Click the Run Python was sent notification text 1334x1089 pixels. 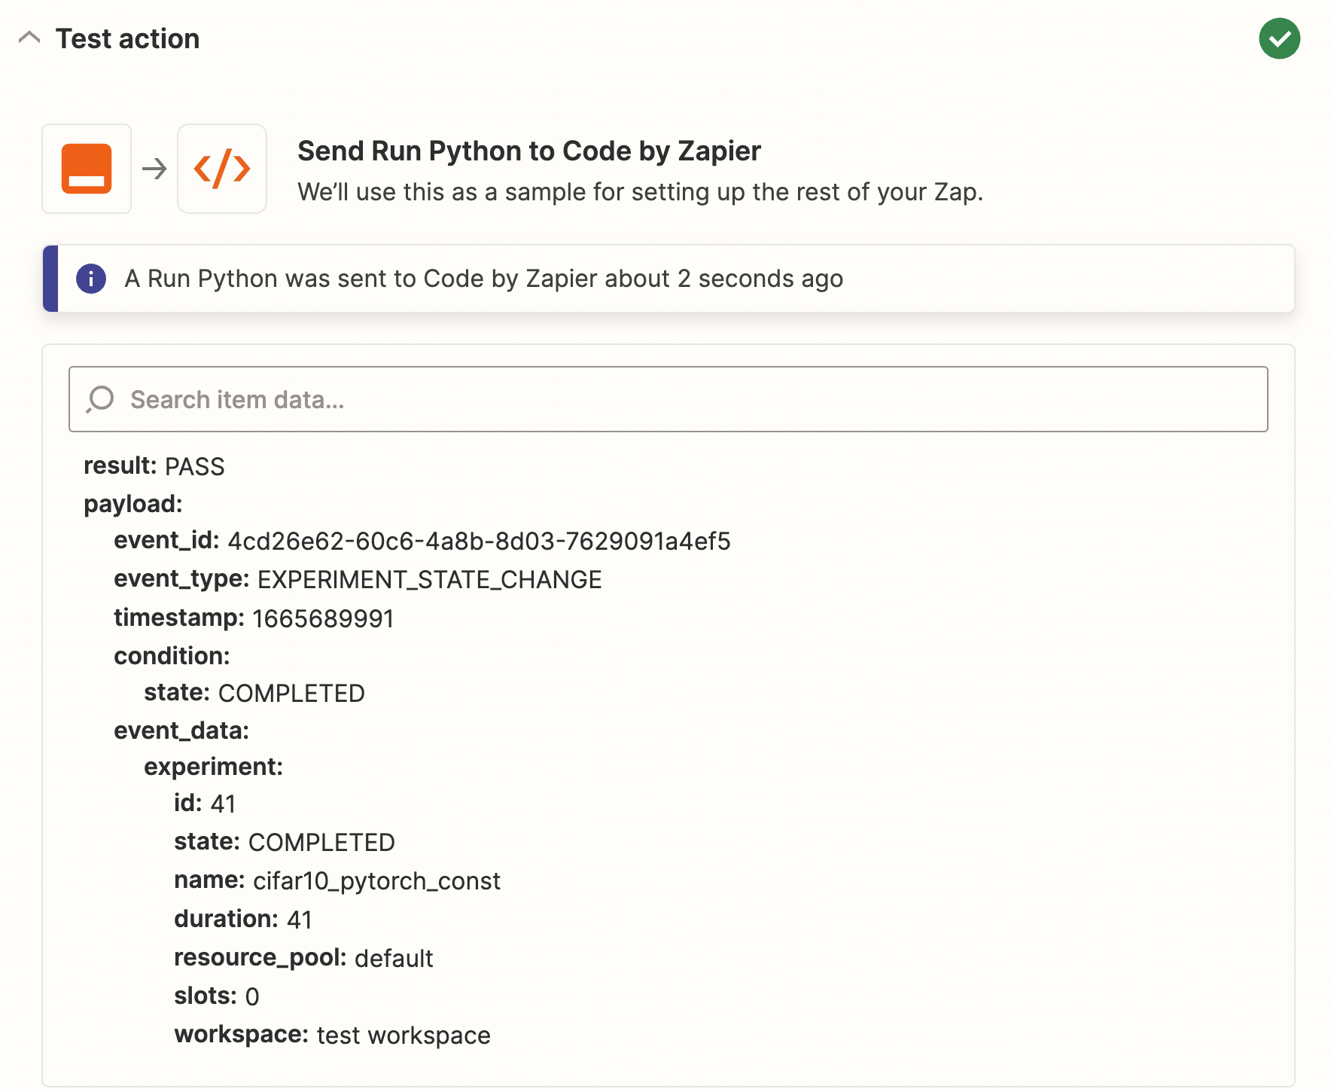484,279
